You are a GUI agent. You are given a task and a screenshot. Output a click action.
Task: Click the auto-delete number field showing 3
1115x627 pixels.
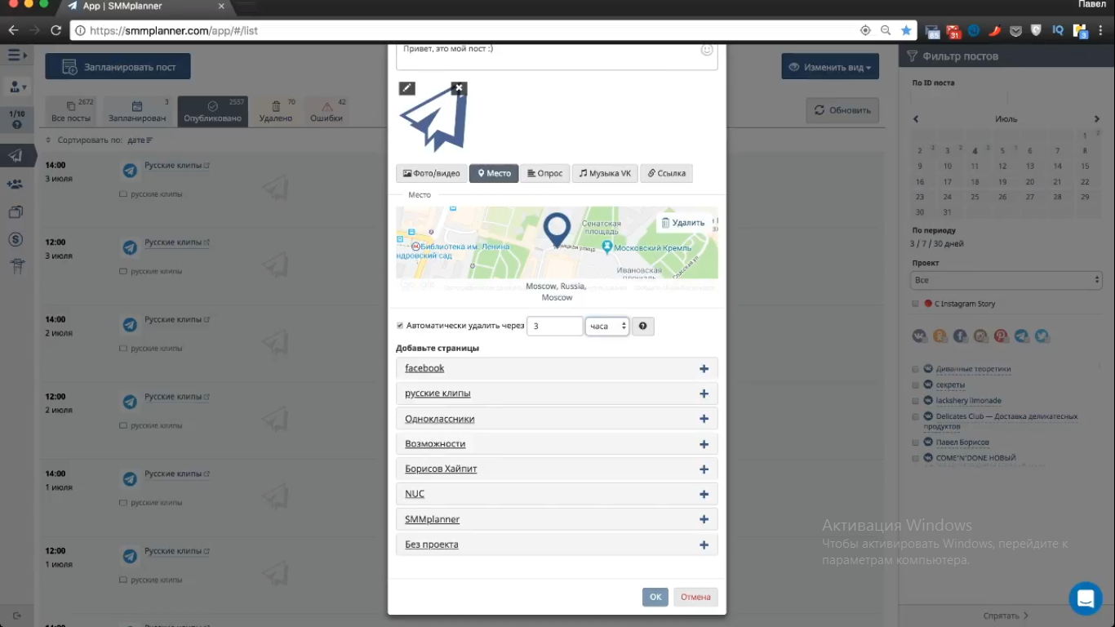(555, 327)
